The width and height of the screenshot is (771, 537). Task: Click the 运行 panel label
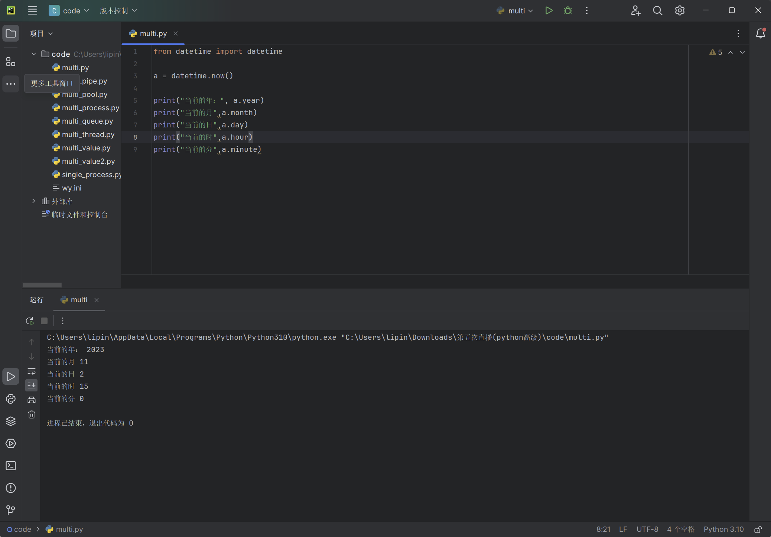(x=37, y=300)
